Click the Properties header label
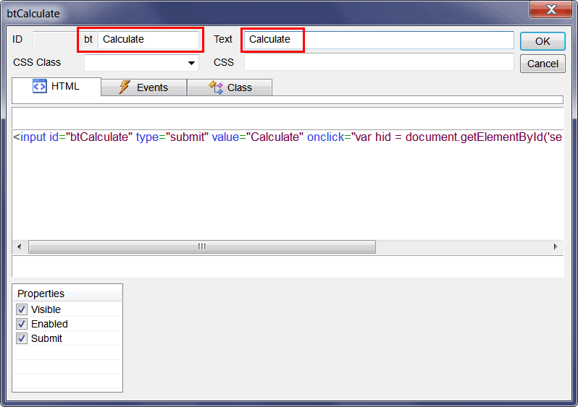 click(41, 294)
